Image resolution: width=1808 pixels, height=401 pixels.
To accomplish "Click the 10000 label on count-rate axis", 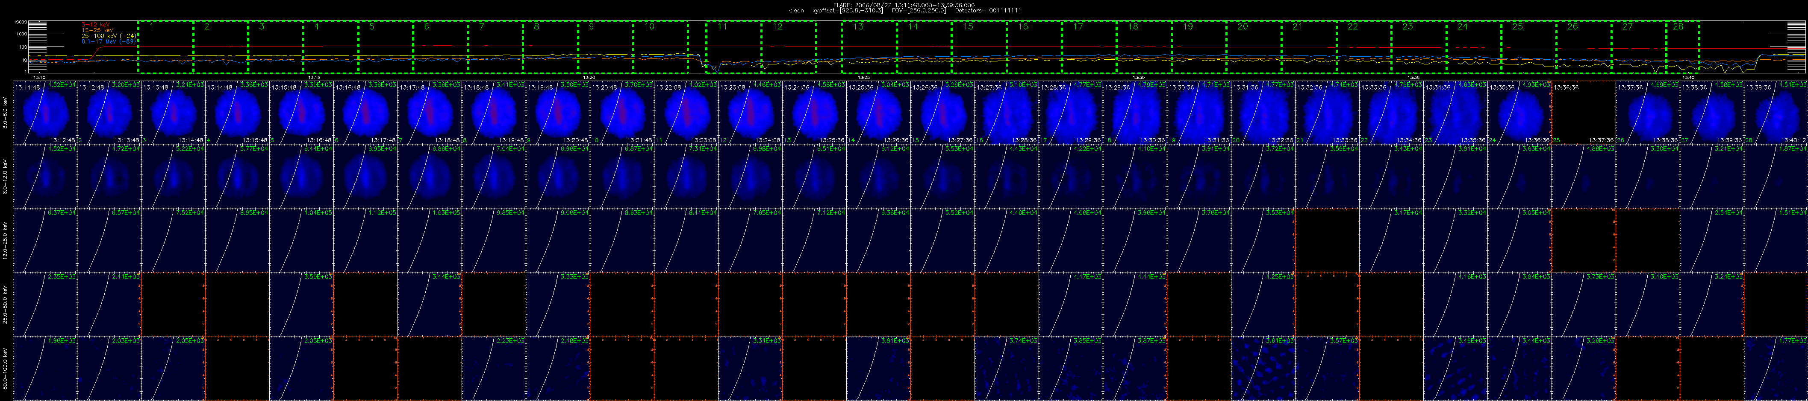I will pos(21,23).
